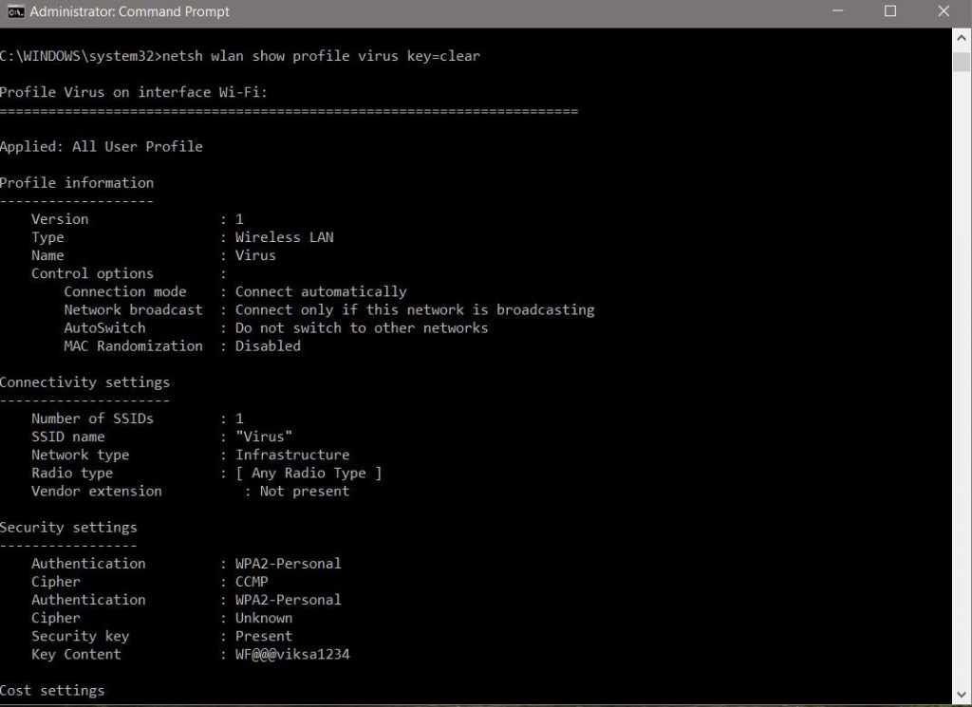Click the 'Infrastructure' network type value
Viewport: 972px width, 707px height.
pyautogui.click(x=292, y=455)
